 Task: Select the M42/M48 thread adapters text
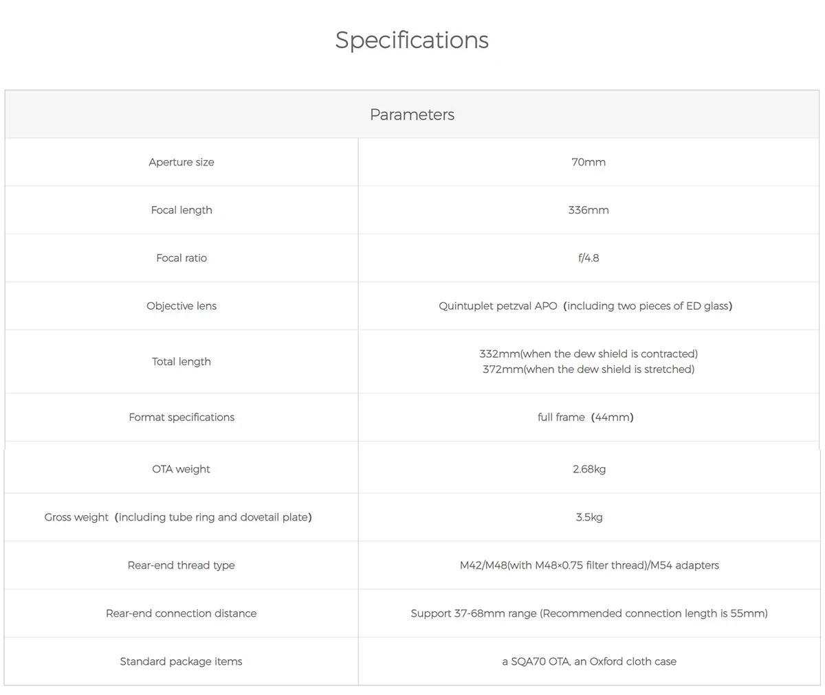coord(589,565)
